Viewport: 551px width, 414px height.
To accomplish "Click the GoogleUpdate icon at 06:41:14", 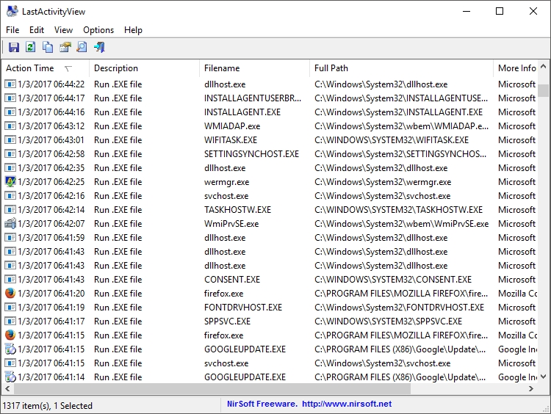I will point(10,377).
